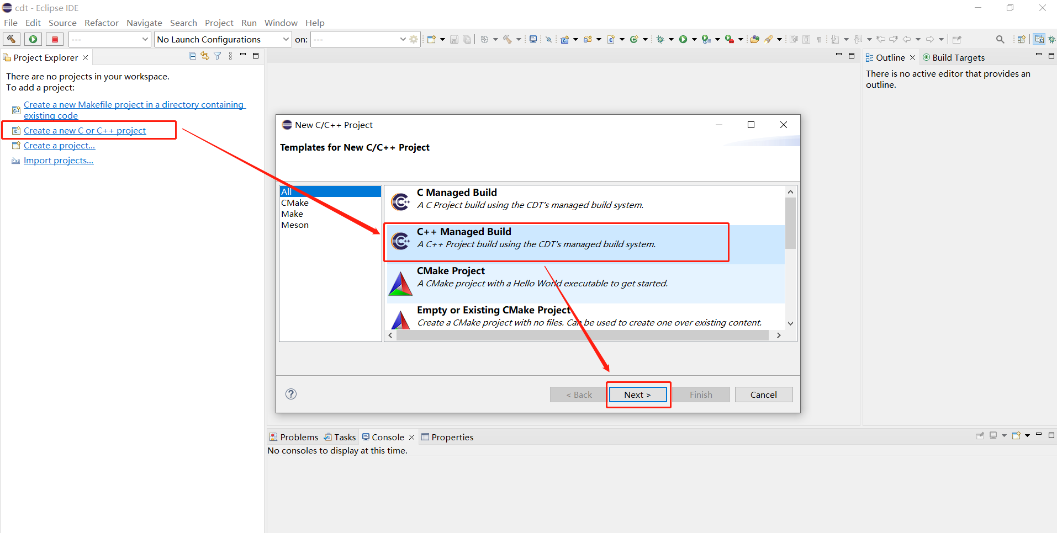
Task: Click the Debug bug toolbar icon
Action: coord(660,39)
